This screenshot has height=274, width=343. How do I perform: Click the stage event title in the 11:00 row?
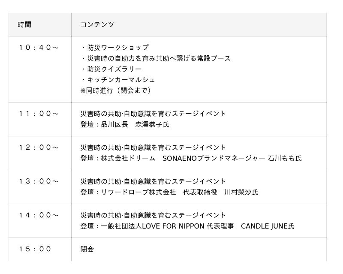click(153, 114)
